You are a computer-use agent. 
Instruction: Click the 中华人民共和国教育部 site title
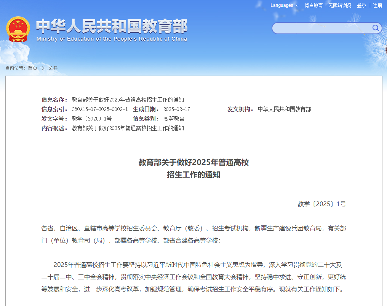click(112, 26)
